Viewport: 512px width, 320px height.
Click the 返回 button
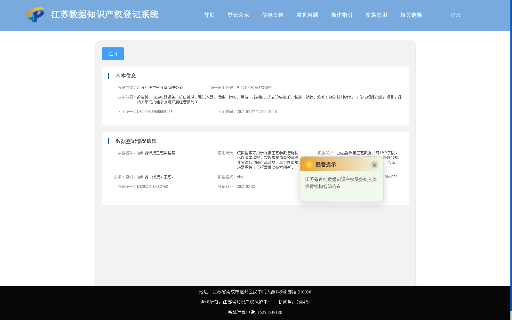pyautogui.click(x=113, y=54)
